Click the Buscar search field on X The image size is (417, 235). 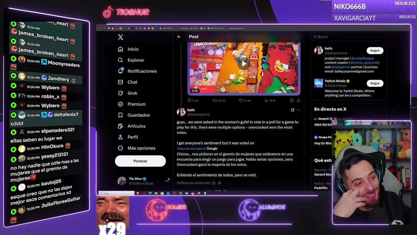pos(349,37)
